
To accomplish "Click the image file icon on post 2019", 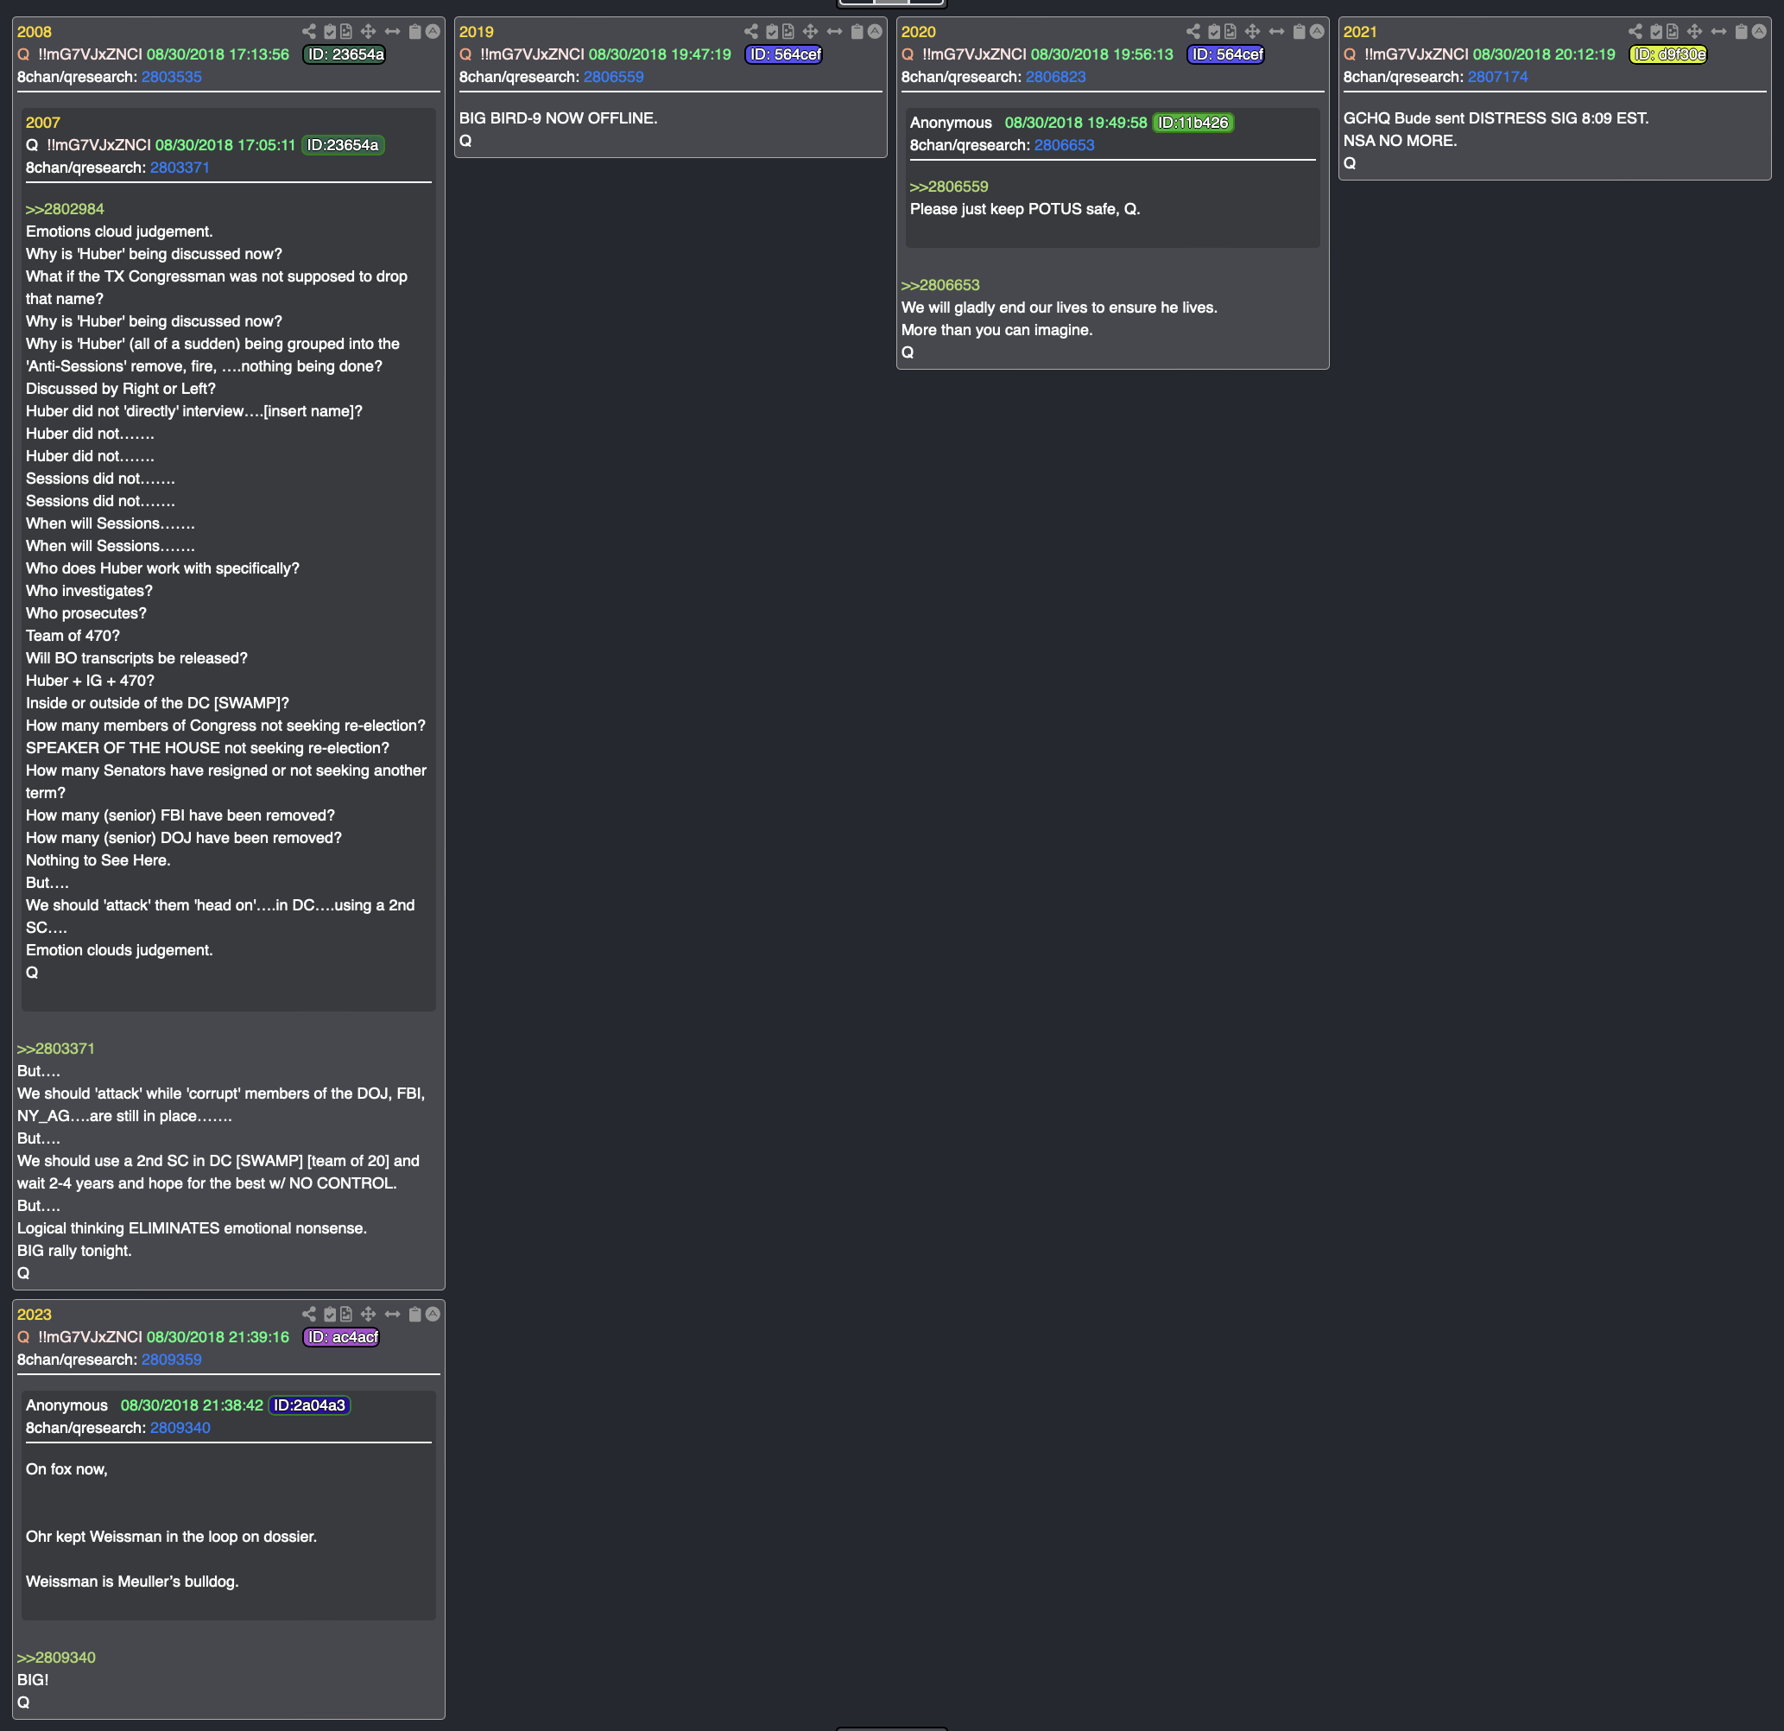I will coord(788,32).
